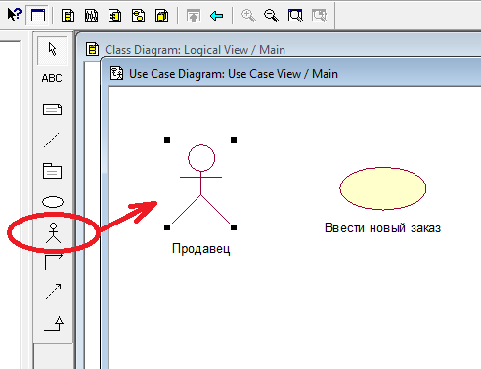Image resolution: width=481 pixels, height=369 pixels.
Task: Select the Dependency dashed arrow tool
Action: click(53, 292)
